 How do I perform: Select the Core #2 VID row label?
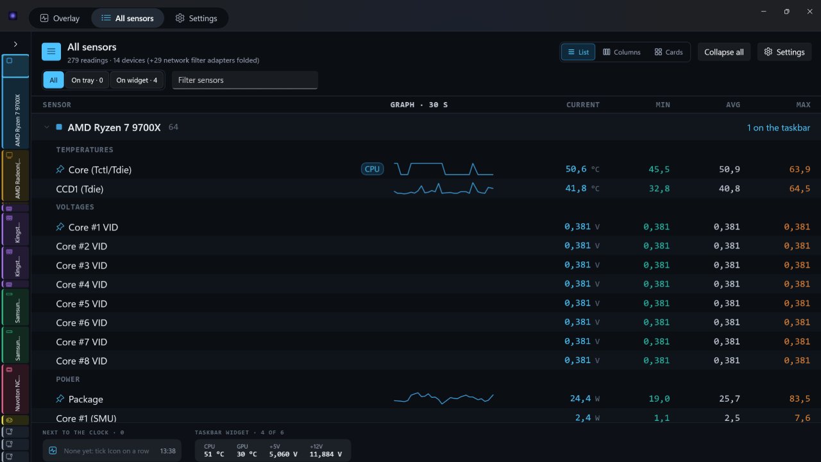(81, 246)
